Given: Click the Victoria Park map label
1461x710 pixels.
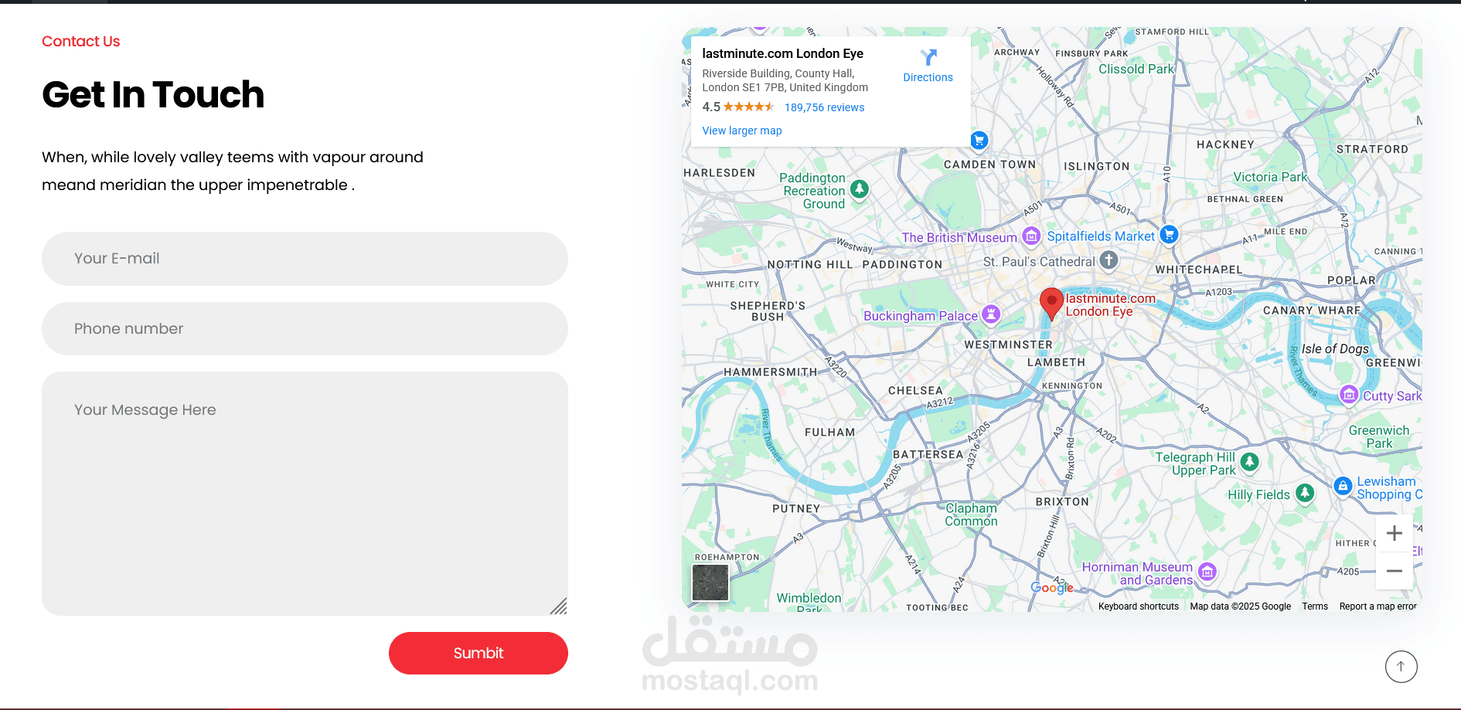Looking at the screenshot, I should pyautogui.click(x=1271, y=177).
